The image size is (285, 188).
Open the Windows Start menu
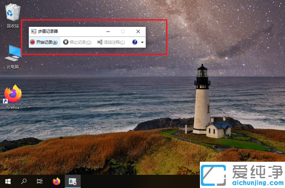8,181
